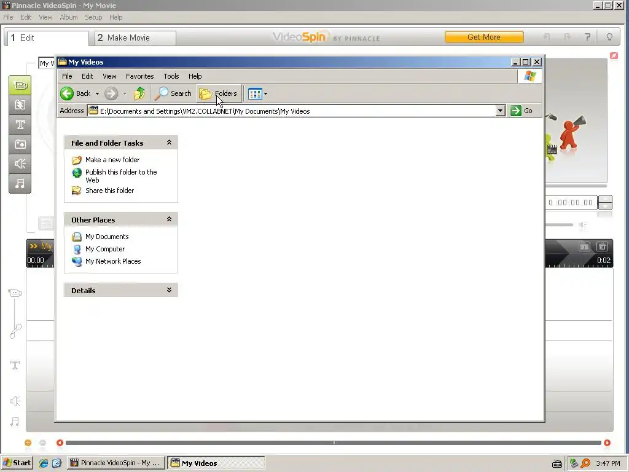629x472 pixels.
Task: Click Publish this folder to the Web
Action: click(x=121, y=176)
